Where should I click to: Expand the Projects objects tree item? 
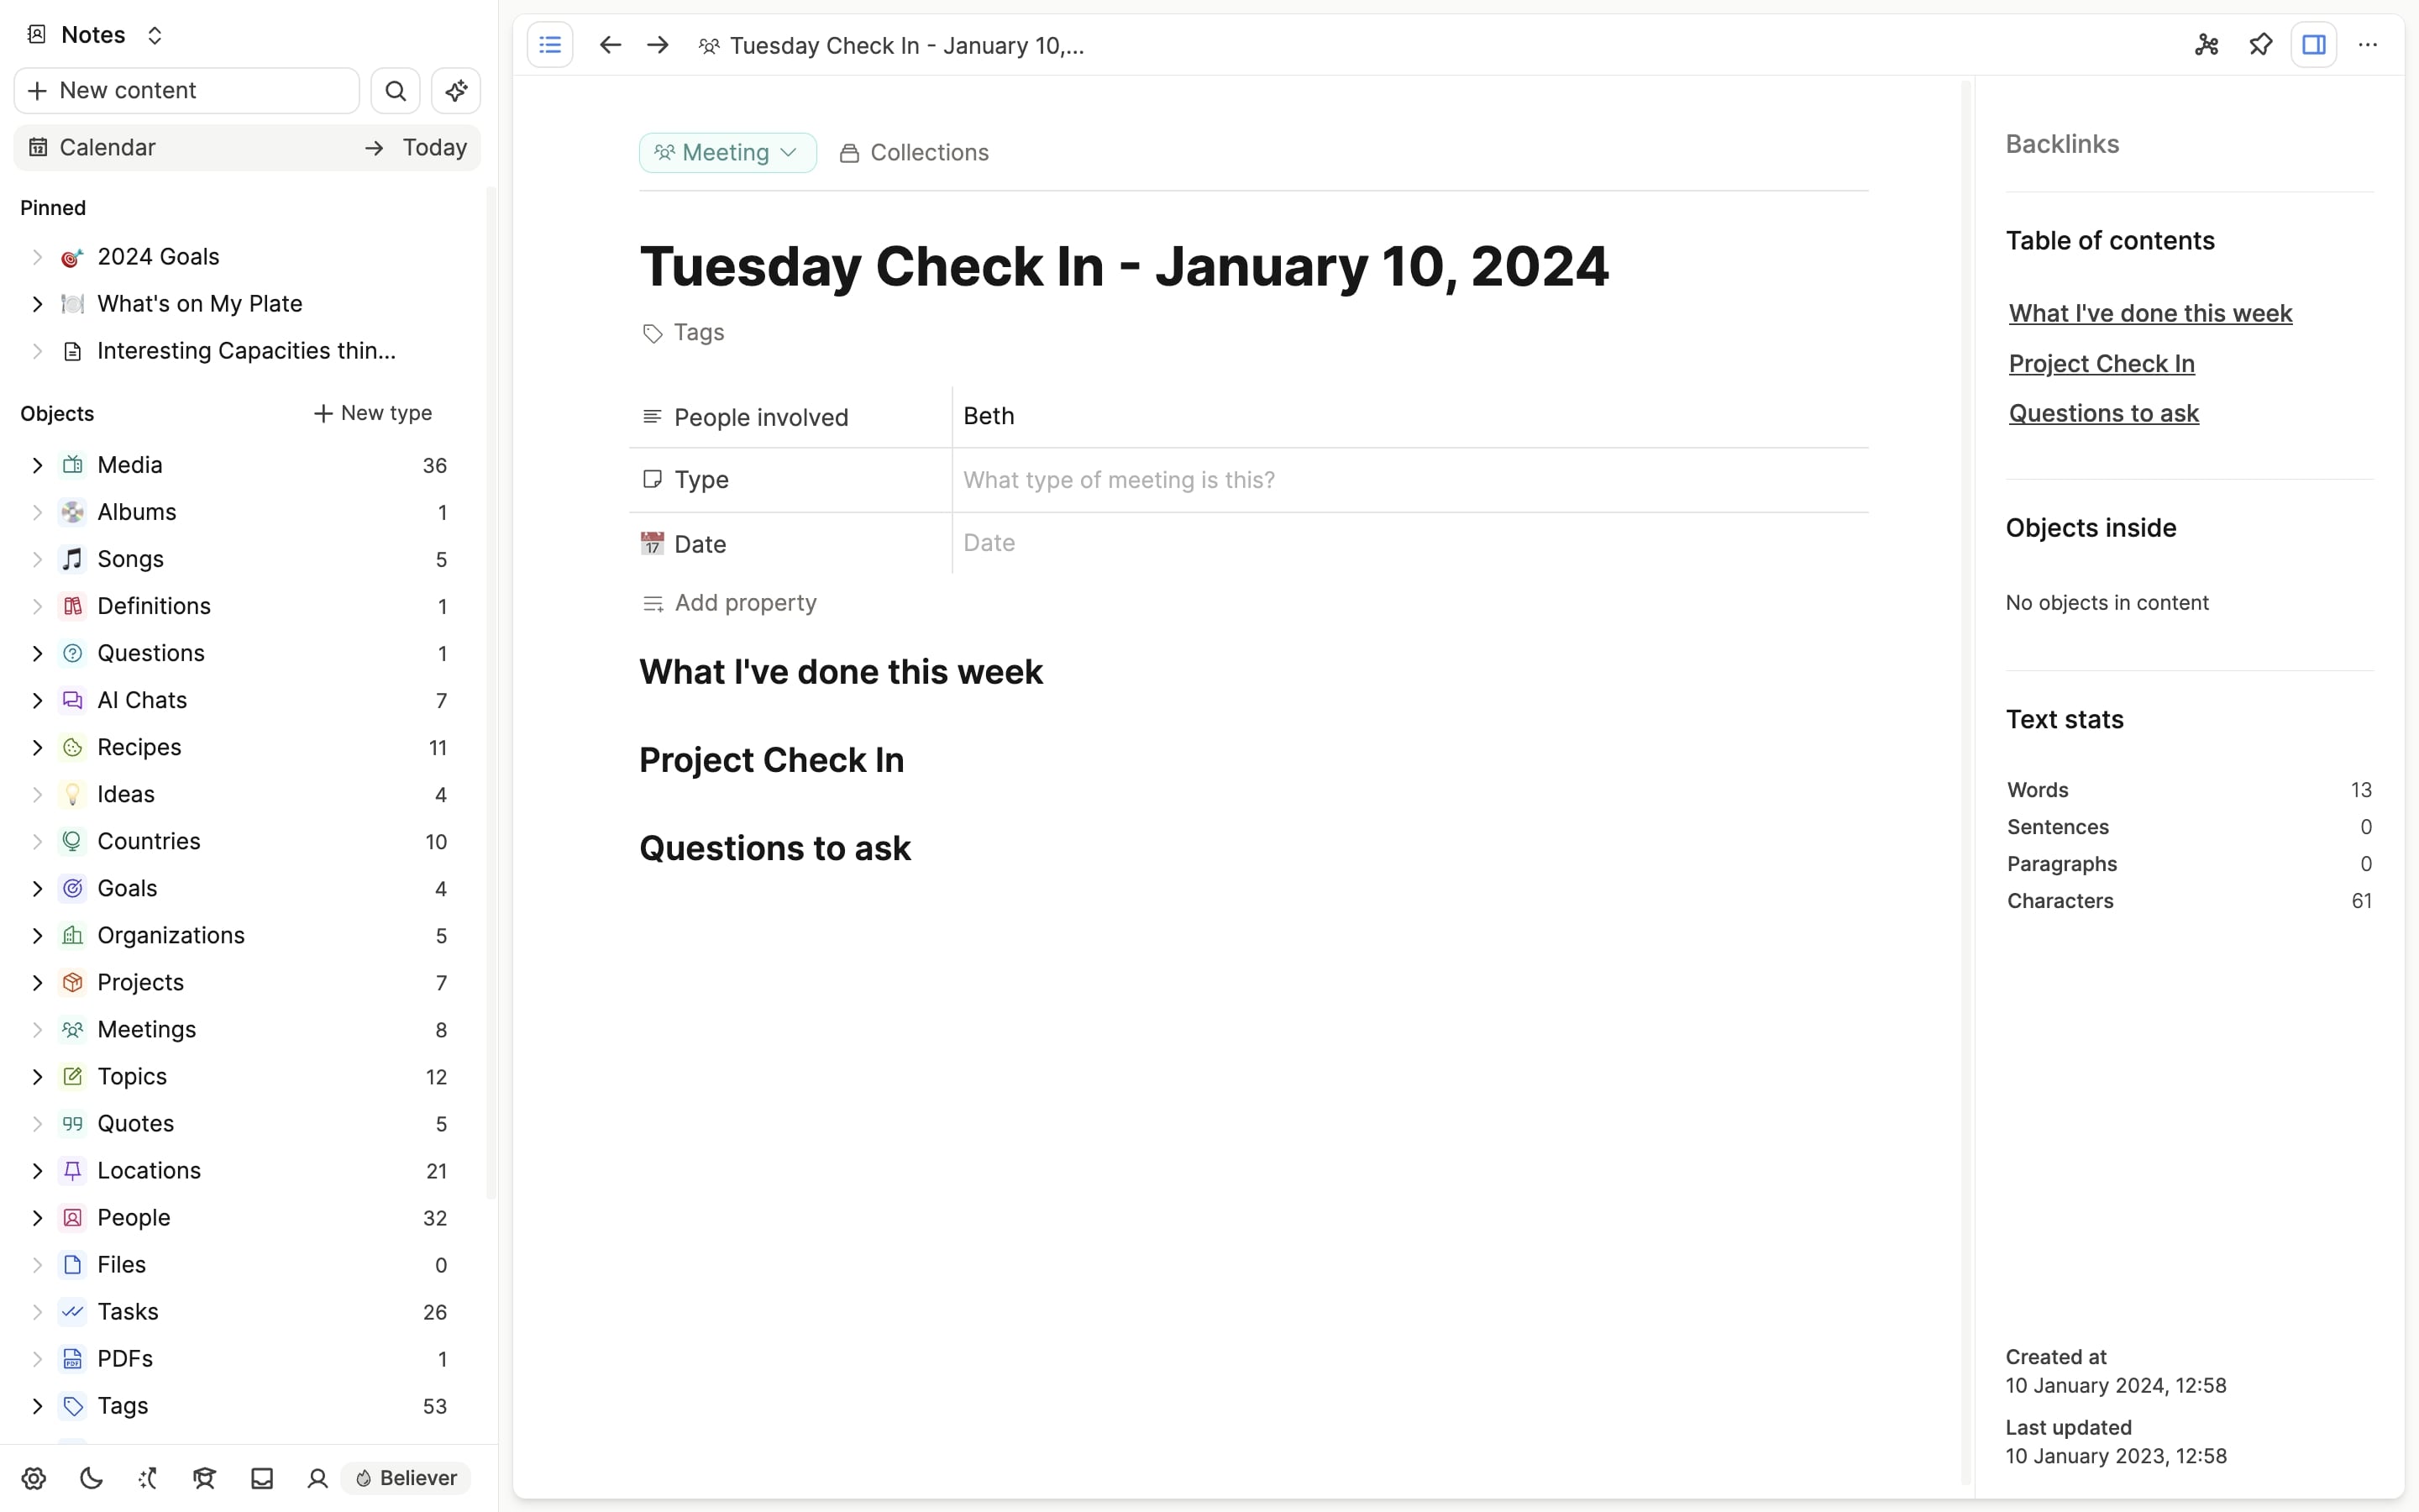34,981
